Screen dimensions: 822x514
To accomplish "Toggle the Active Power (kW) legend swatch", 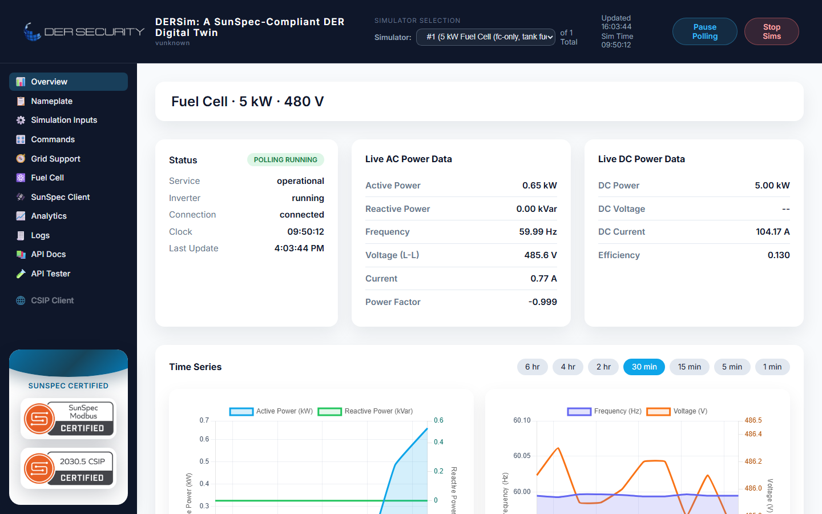I will [241, 411].
